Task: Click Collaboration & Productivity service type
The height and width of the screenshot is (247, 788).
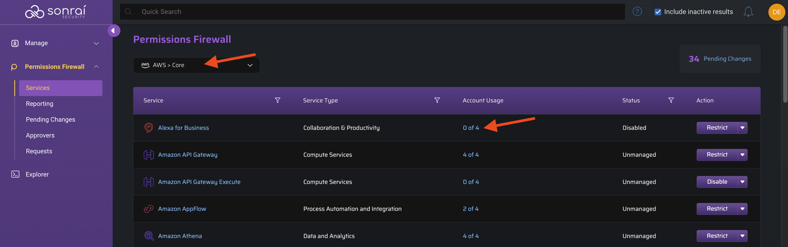Action: click(341, 128)
